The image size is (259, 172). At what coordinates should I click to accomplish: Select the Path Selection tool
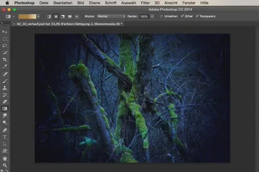tap(5, 144)
